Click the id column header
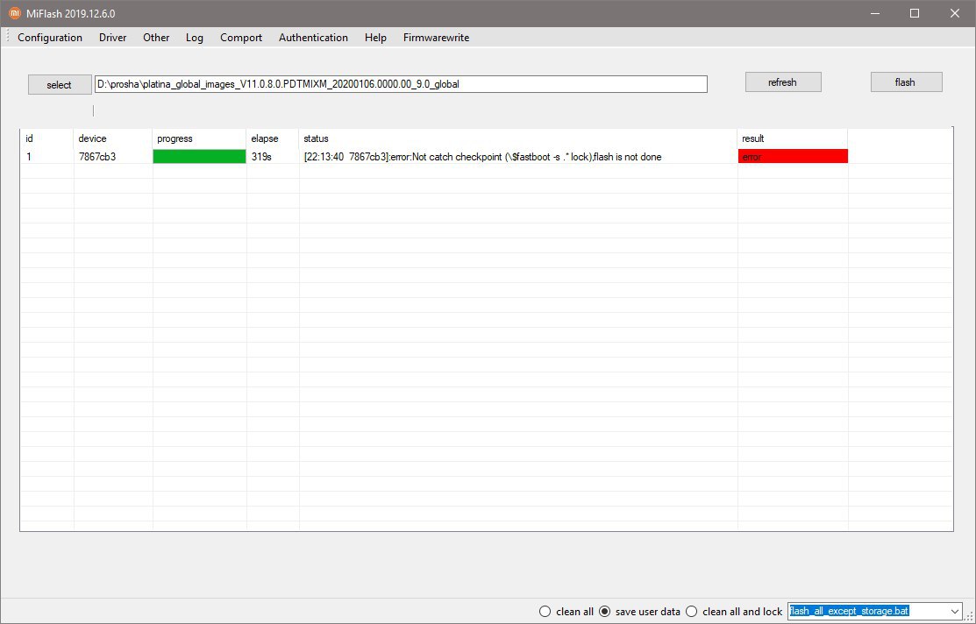Image resolution: width=976 pixels, height=624 pixels. (47, 138)
